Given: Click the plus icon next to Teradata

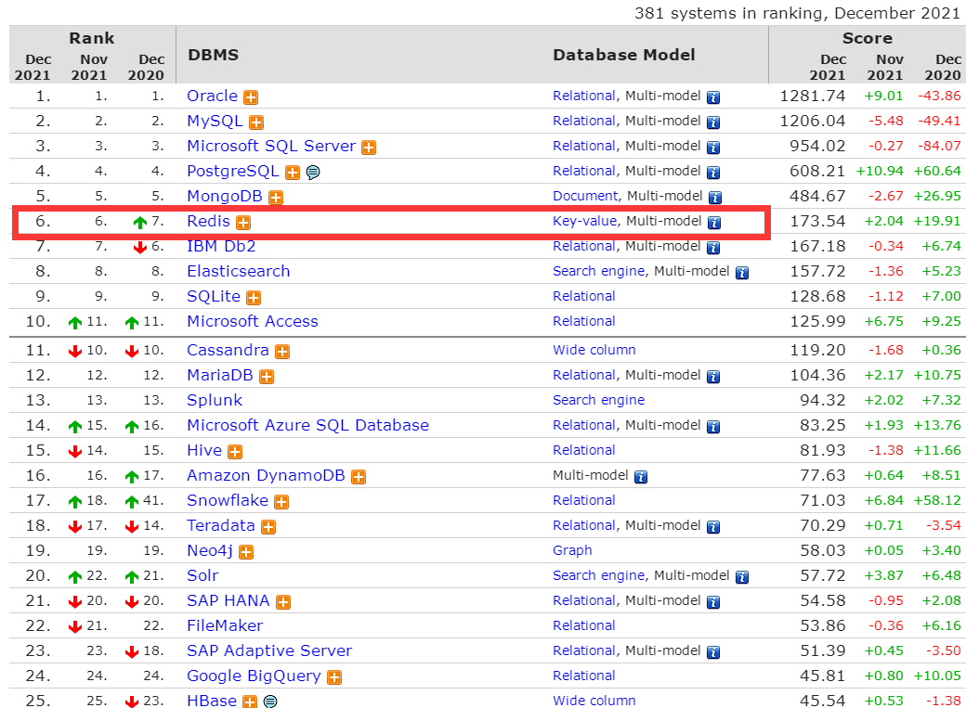Looking at the screenshot, I should (x=268, y=526).
